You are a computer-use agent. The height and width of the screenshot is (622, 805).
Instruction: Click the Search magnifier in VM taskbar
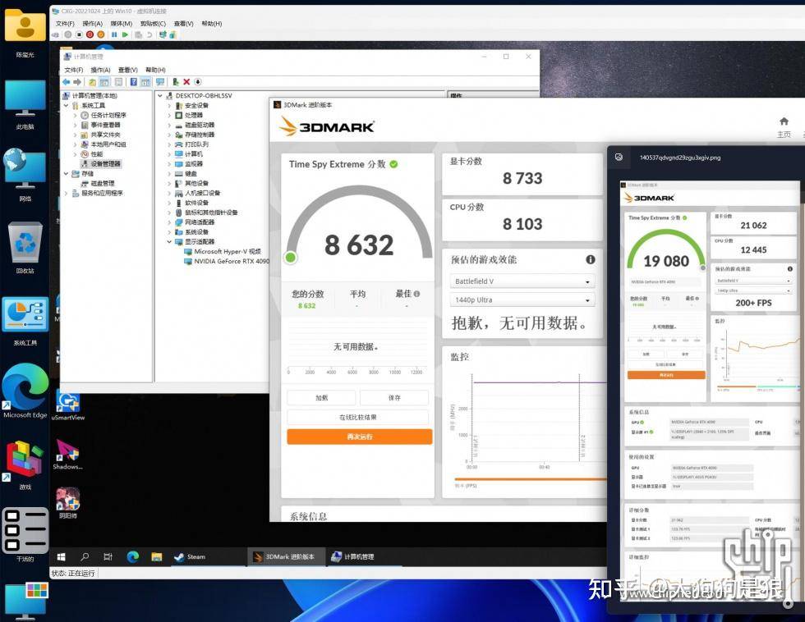85,556
